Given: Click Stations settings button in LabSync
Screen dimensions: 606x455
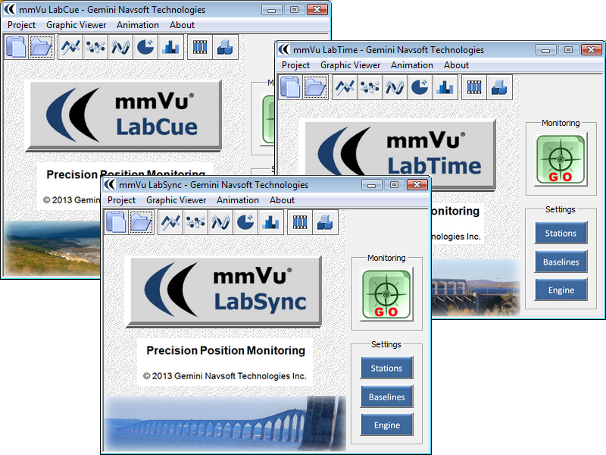Looking at the screenshot, I should click(386, 368).
